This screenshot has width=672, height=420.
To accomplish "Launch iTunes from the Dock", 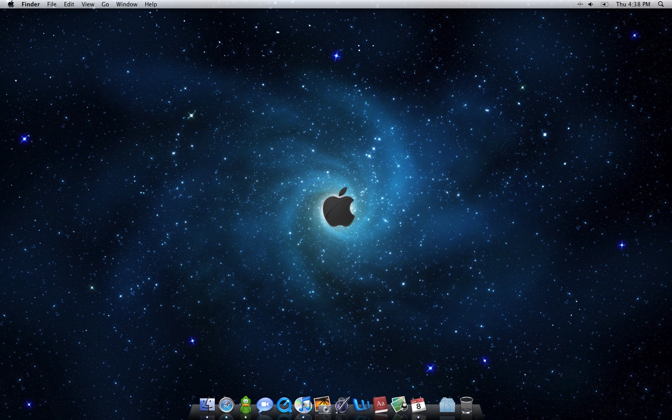I will tap(303, 405).
